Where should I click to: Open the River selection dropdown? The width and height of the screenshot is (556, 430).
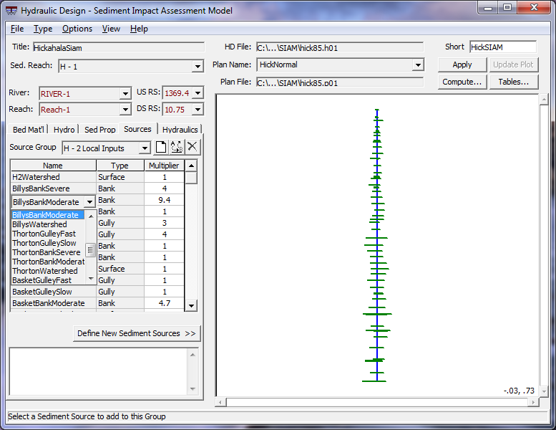coord(125,94)
